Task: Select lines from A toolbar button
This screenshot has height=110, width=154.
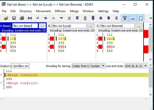Action: (x=101, y=18)
